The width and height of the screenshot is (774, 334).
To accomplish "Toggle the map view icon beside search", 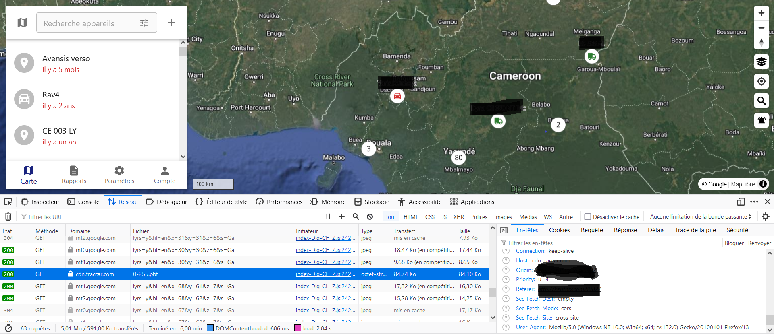I will point(22,23).
